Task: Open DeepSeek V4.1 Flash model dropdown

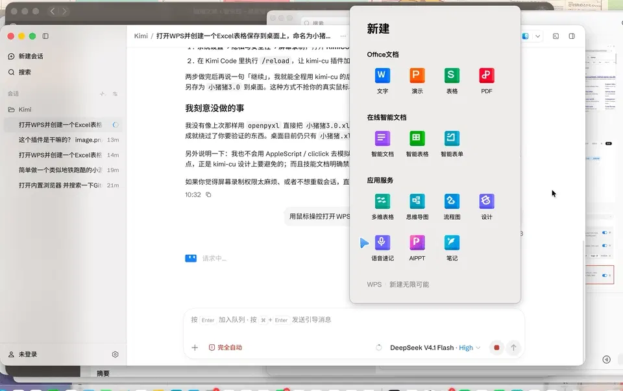Action: coord(435,348)
